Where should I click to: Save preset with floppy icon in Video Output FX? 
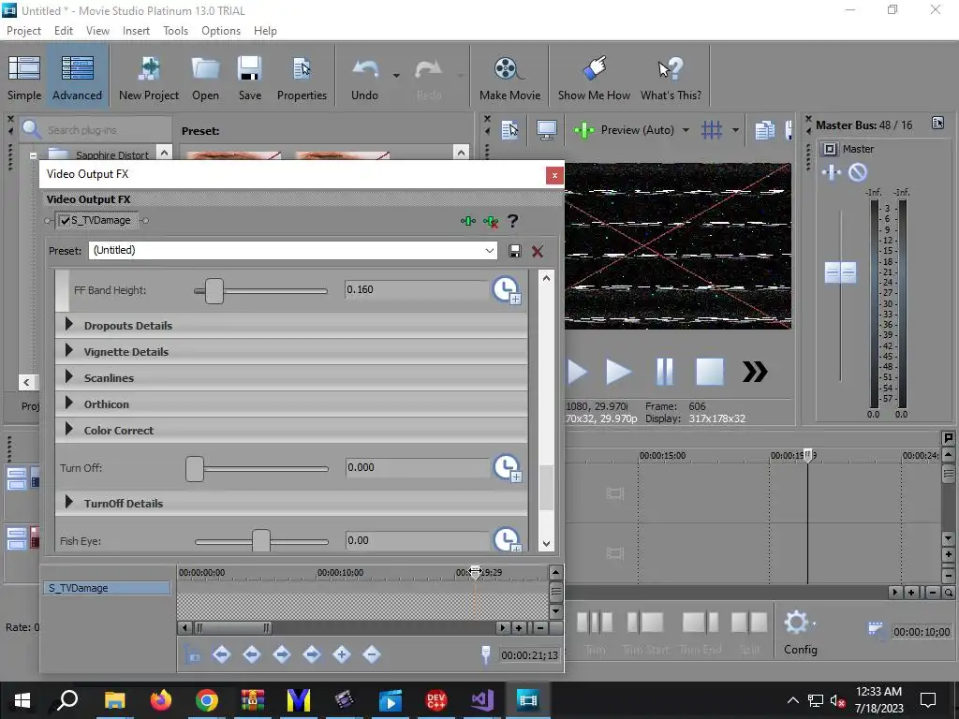coord(515,251)
